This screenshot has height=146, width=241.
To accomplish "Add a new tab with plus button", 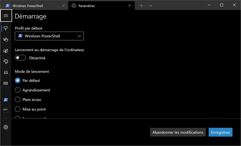I will click(x=141, y=6).
